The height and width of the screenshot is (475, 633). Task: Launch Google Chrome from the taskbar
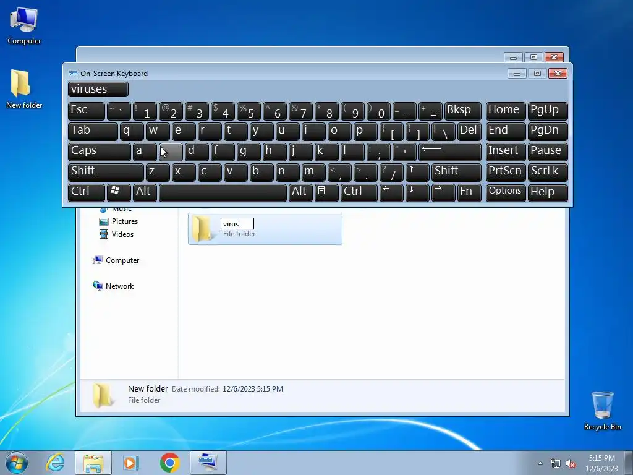(169, 463)
